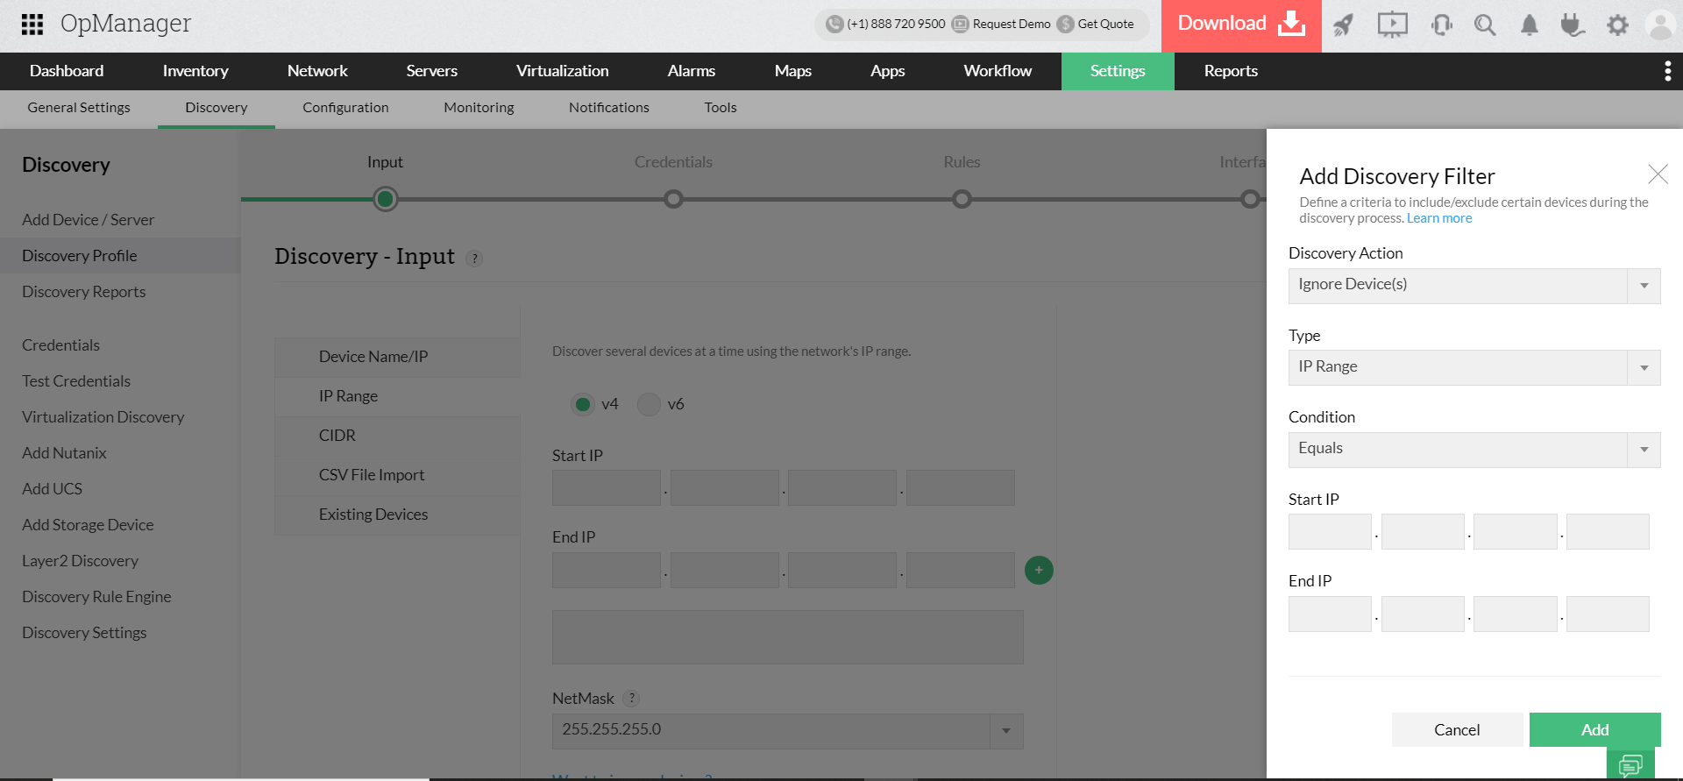Switch to Monitoring sub-tab

pyautogui.click(x=479, y=108)
